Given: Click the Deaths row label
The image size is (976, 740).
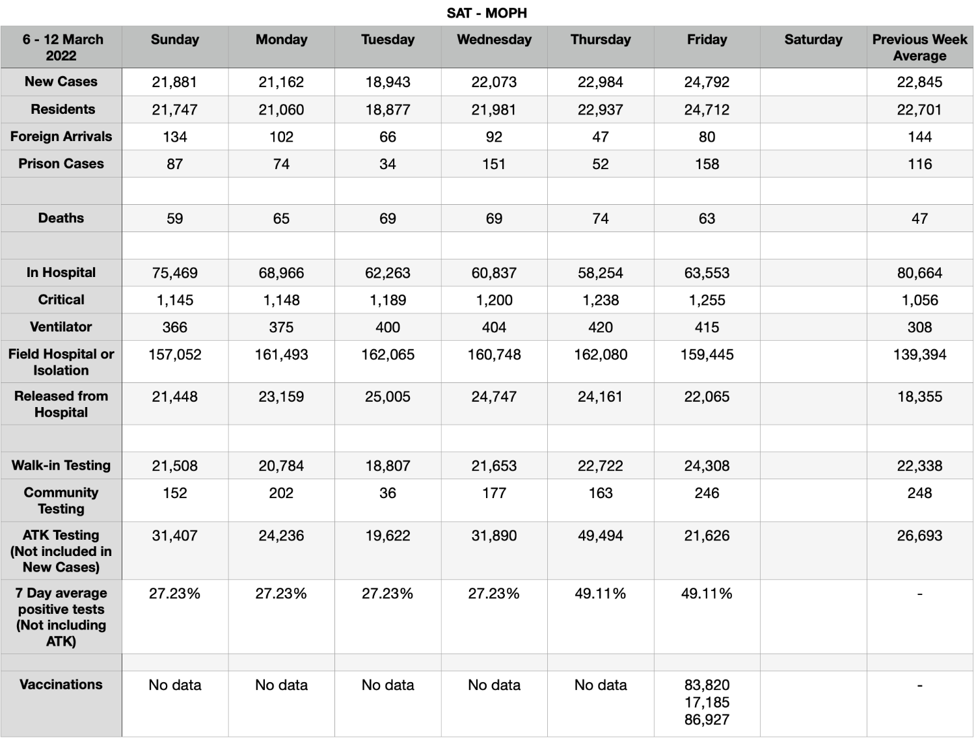Looking at the screenshot, I should coord(61,218).
